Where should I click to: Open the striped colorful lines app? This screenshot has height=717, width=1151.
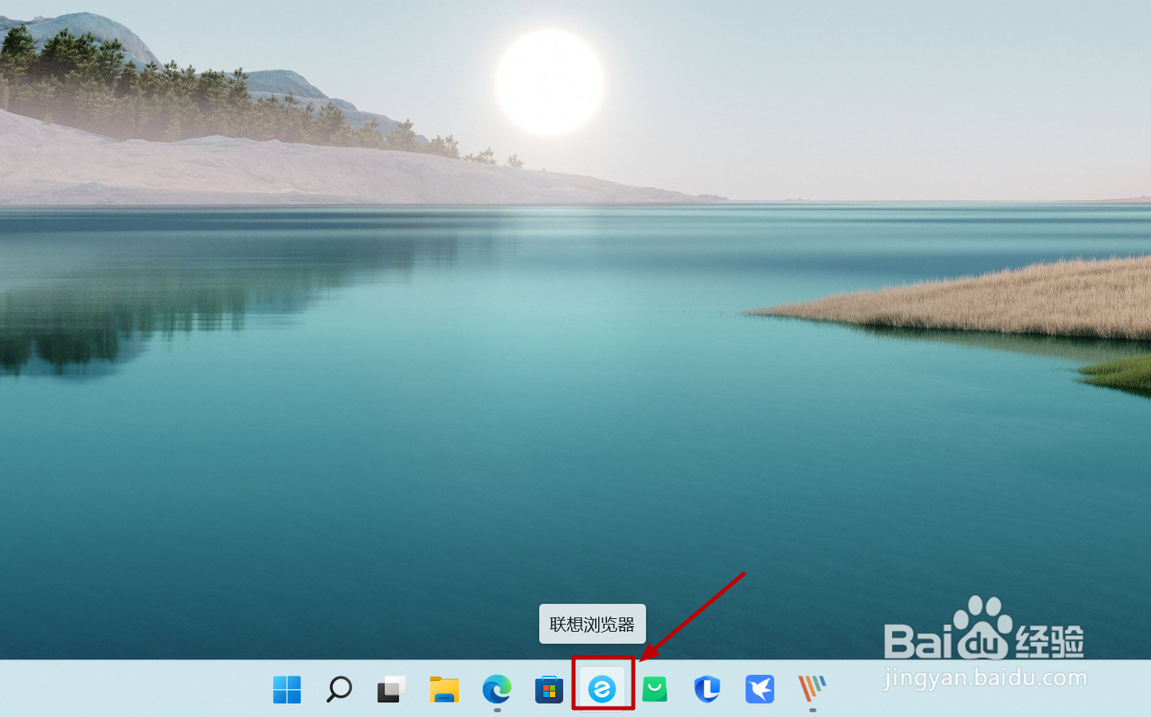coord(812,688)
